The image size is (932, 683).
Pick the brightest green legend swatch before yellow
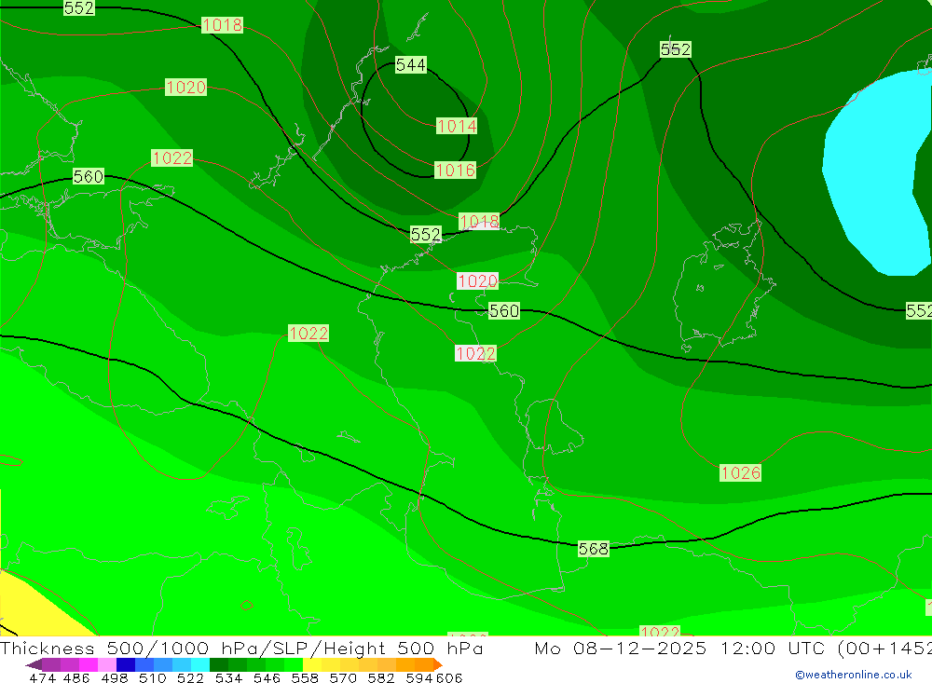coord(294,664)
